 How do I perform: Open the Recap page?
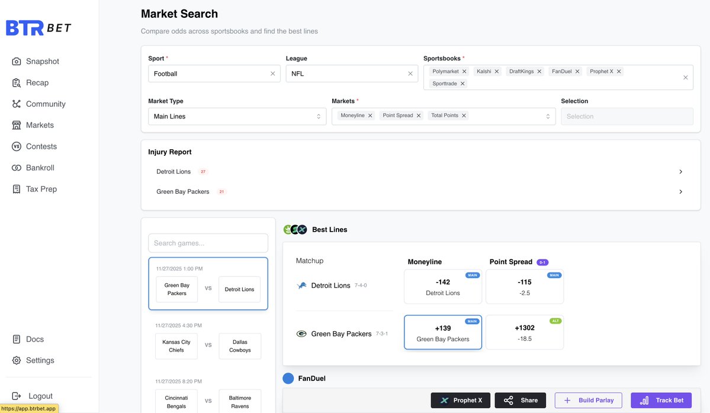coord(37,82)
